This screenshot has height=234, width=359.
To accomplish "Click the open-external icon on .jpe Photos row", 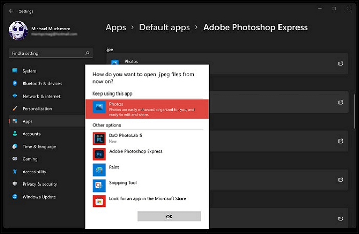I will tap(341, 64).
